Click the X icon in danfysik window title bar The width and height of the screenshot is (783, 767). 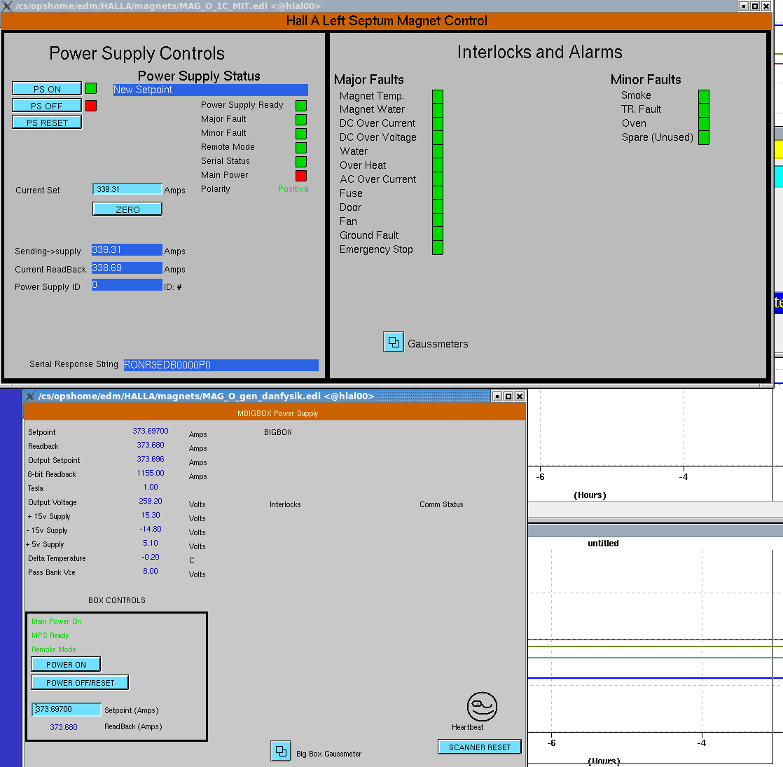pos(30,396)
